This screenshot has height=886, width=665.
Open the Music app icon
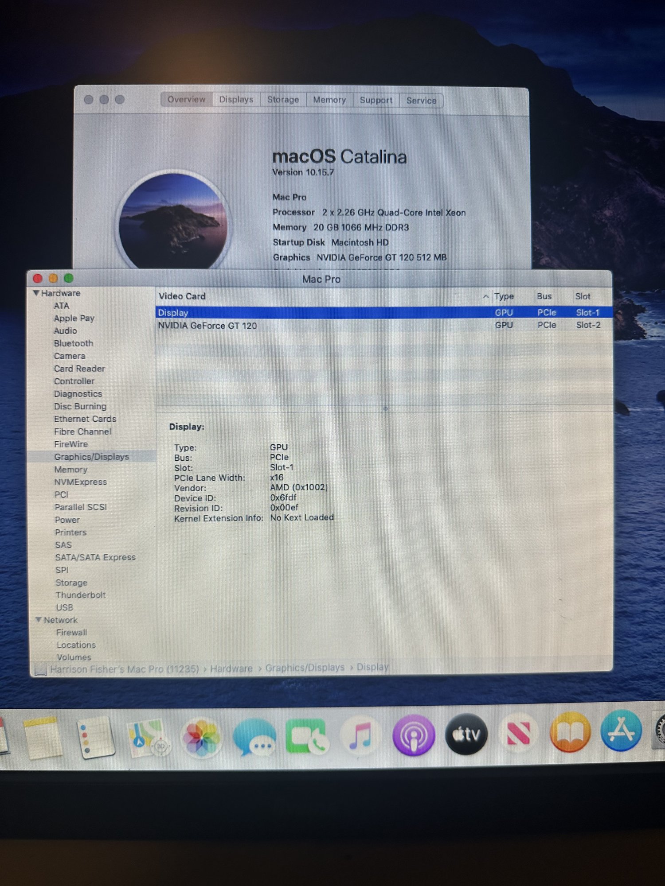(x=360, y=736)
